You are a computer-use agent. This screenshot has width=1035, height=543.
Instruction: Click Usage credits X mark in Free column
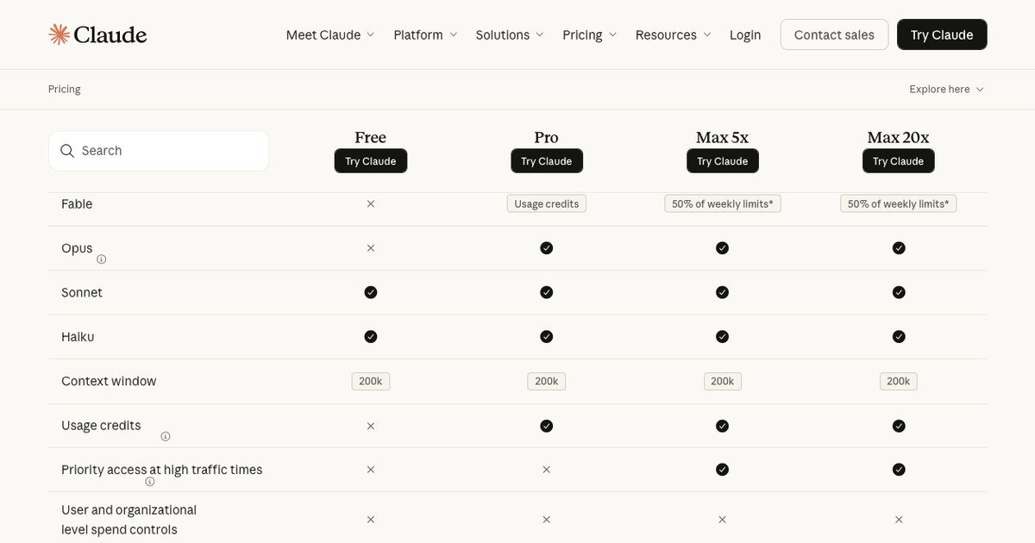tap(371, 426)
